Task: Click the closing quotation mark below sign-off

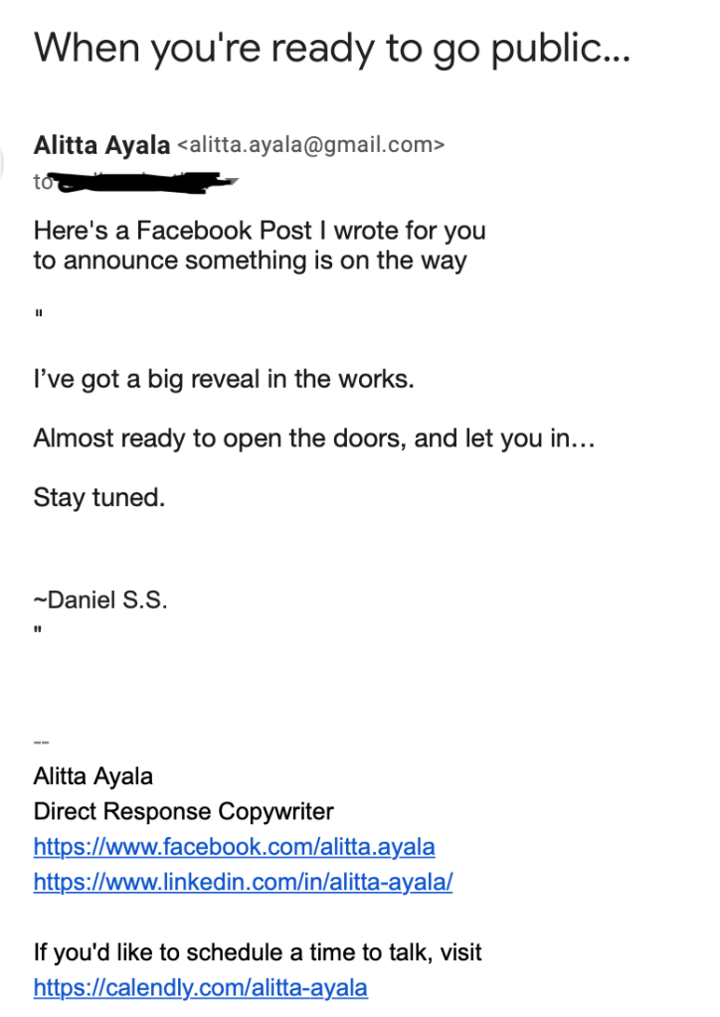Action: (39, 628)
